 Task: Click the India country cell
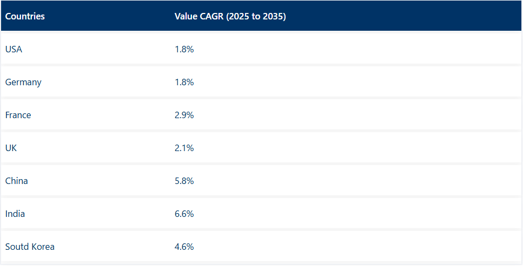15,214
